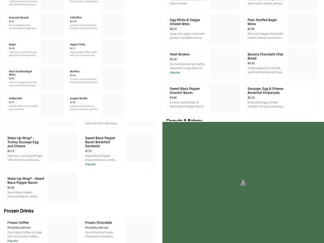This screenshot has width=324, height=243.
Task: Select Wake-Up Wrap Turkey Sausage Egg and Cheese
Action: (23, 142)
